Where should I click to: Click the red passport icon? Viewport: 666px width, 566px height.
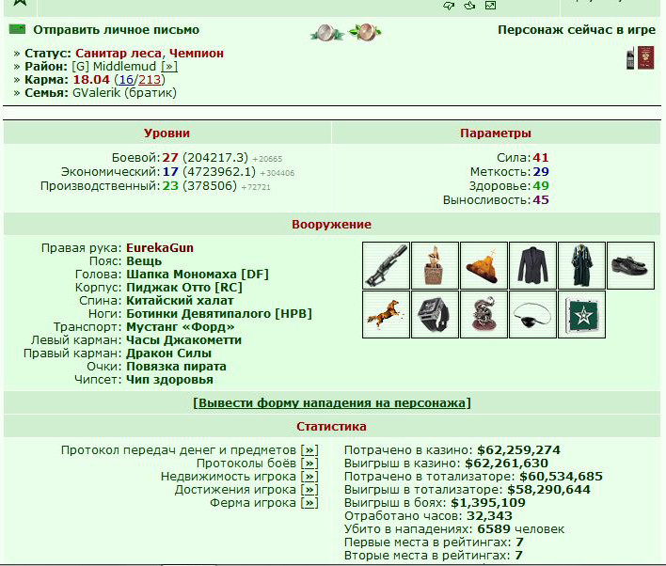pyautogui.click(x=645, y=58)
